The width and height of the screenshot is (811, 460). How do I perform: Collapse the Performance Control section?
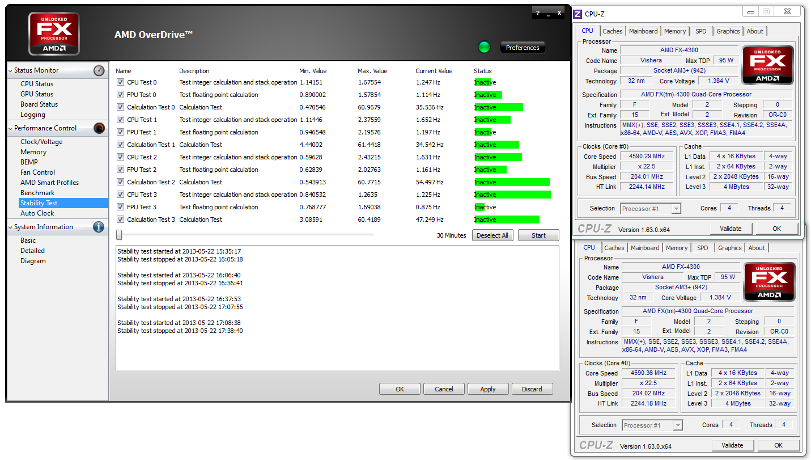tap(11, 128)
